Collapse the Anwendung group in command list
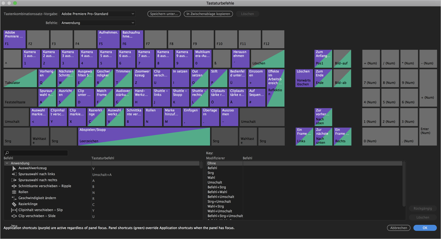This screenshot has width=441, height=239. tap(7, 163)
